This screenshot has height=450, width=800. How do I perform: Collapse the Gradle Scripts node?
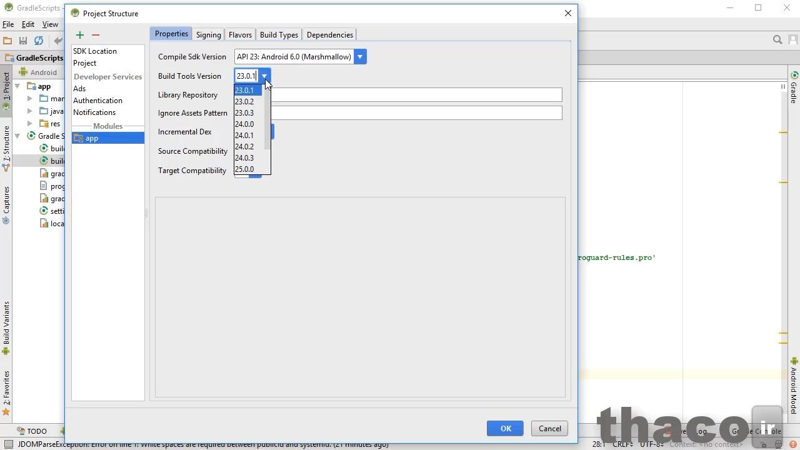(x=17, y=136)
